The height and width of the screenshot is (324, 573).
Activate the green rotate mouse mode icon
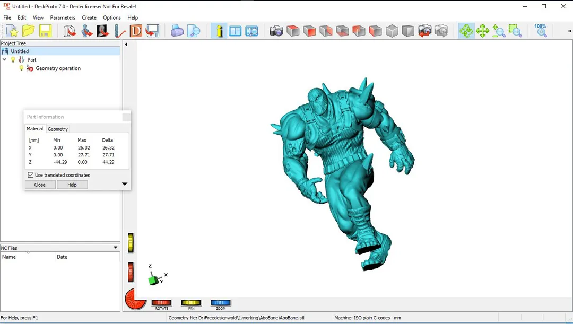point(466,31)
